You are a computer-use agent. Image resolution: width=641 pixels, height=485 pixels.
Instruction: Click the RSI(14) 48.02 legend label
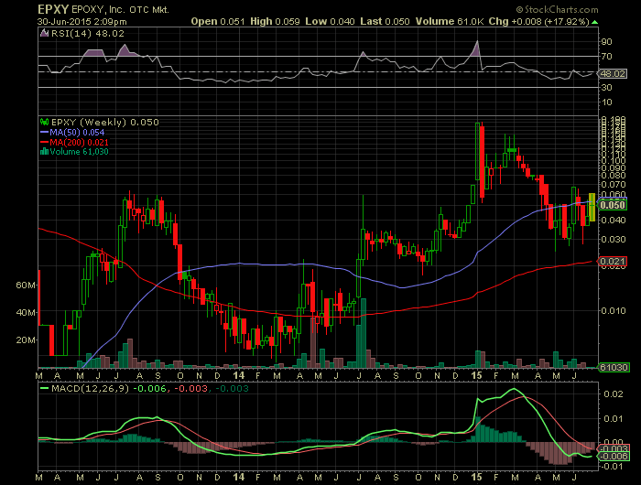point(88,34)
